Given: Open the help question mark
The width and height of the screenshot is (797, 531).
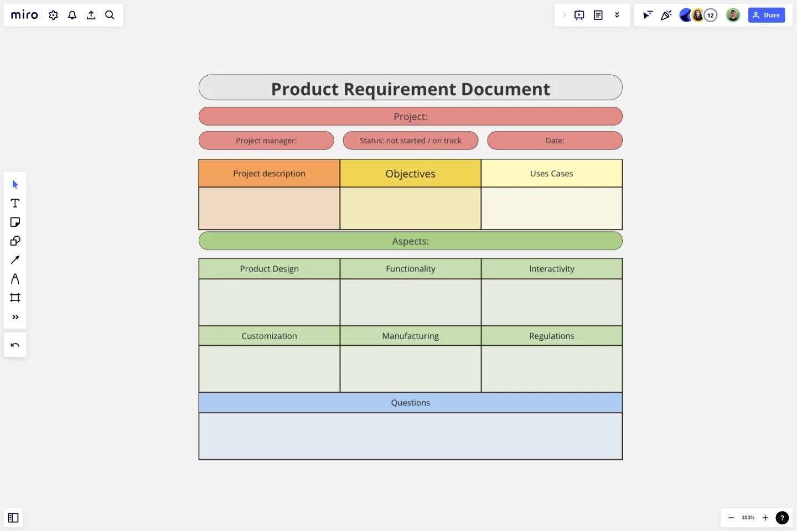Looking at the screenshot, I should click(782, 518).
